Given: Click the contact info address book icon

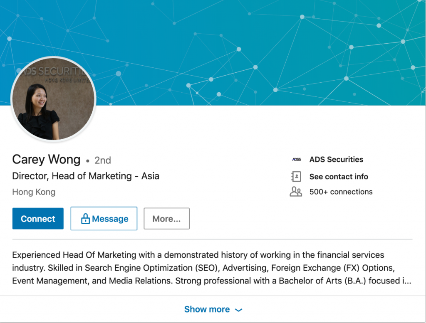Looking at the screenshot, I should [x=296, y=177].
